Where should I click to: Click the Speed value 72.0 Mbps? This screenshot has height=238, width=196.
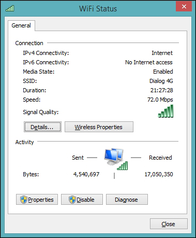point(160,100)
